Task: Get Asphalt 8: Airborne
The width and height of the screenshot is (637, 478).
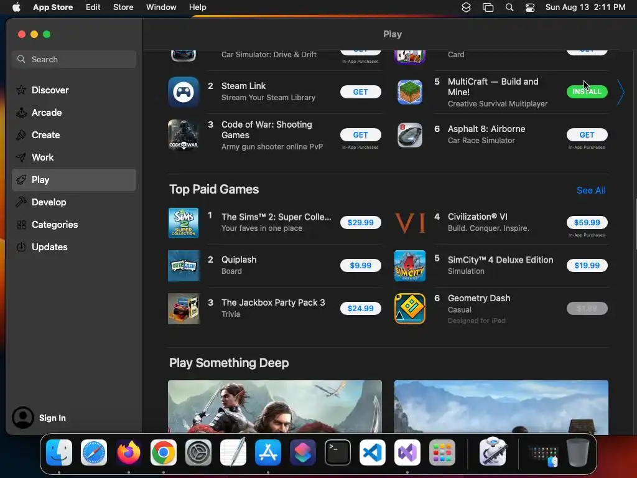Action: click(x=587, y=134)
